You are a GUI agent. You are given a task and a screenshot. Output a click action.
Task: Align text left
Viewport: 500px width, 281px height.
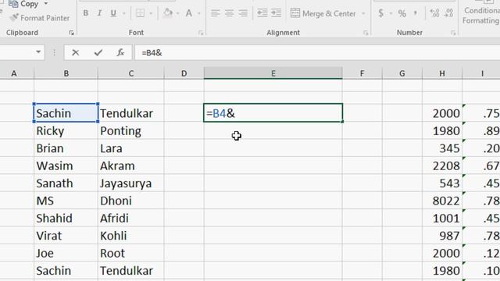[216, 13]
